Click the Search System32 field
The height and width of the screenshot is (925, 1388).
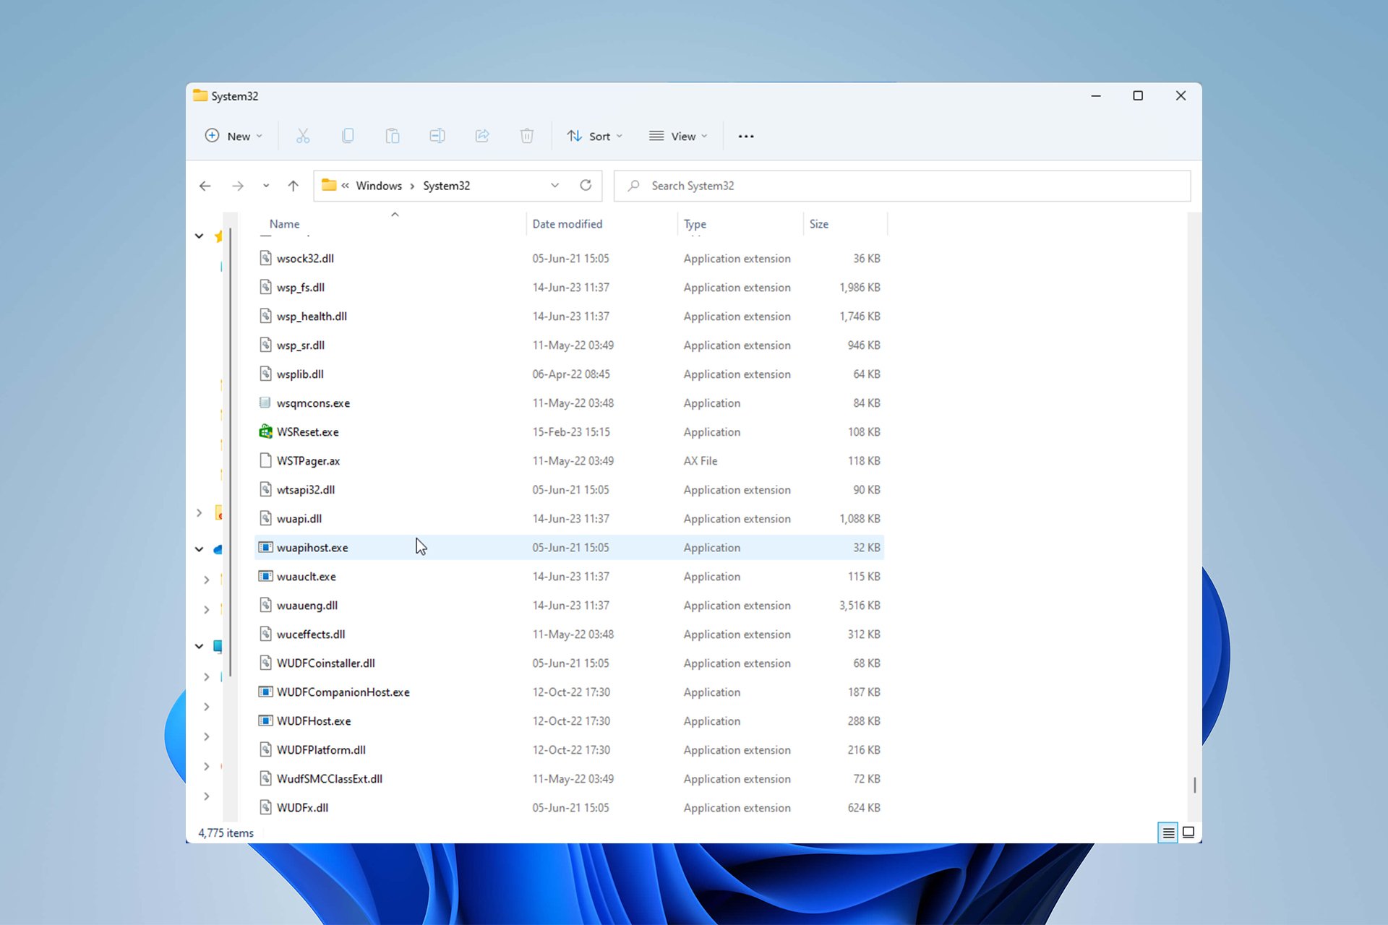point(902,186)
